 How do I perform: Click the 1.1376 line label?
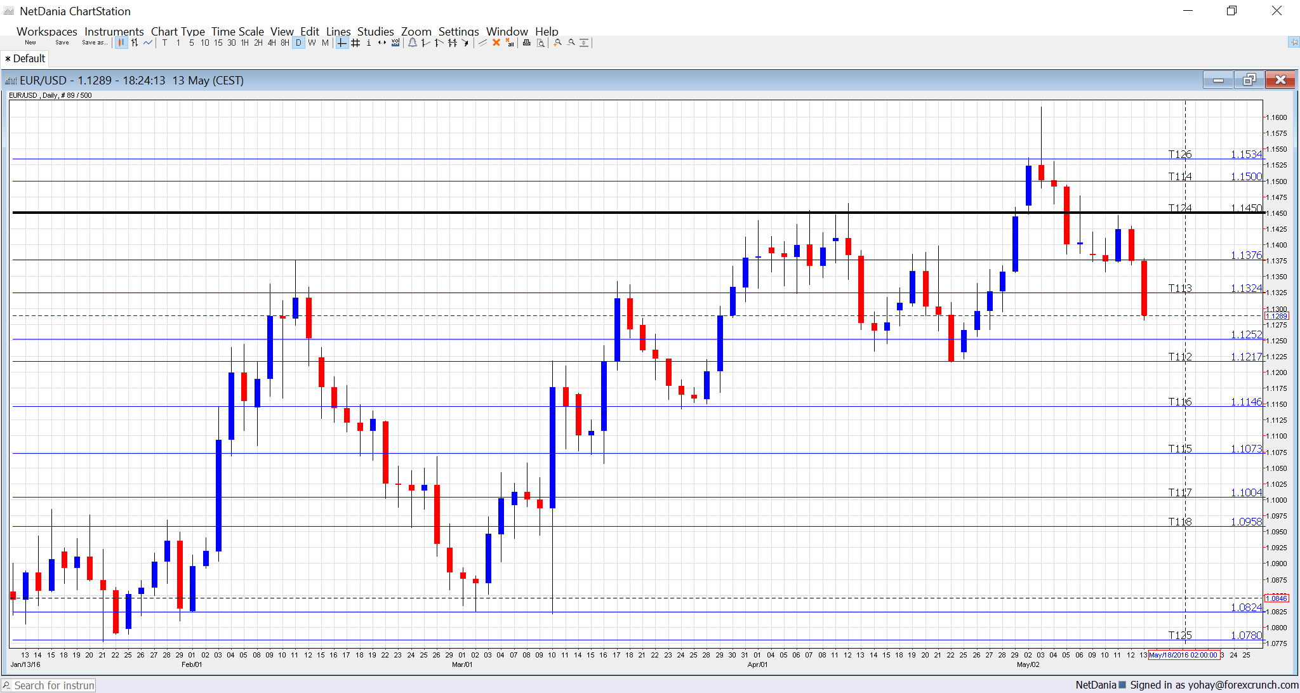click(1247, 255)
